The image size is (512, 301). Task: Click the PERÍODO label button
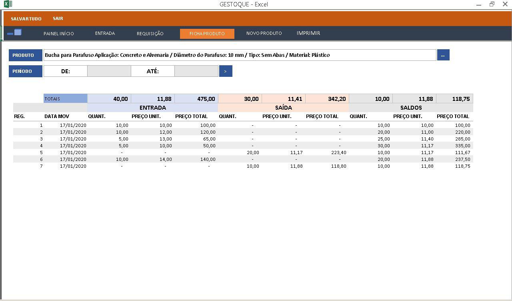(25, 71)
